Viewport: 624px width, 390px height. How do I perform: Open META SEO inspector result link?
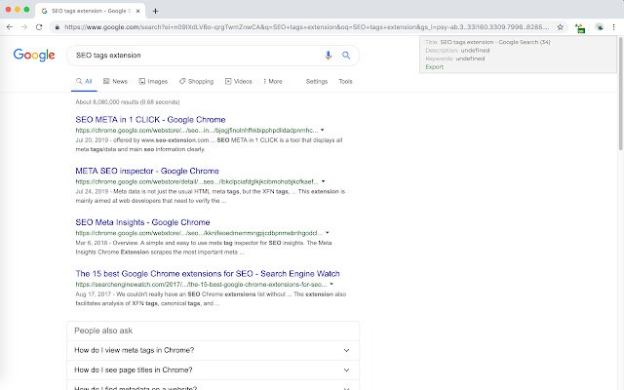147,171
